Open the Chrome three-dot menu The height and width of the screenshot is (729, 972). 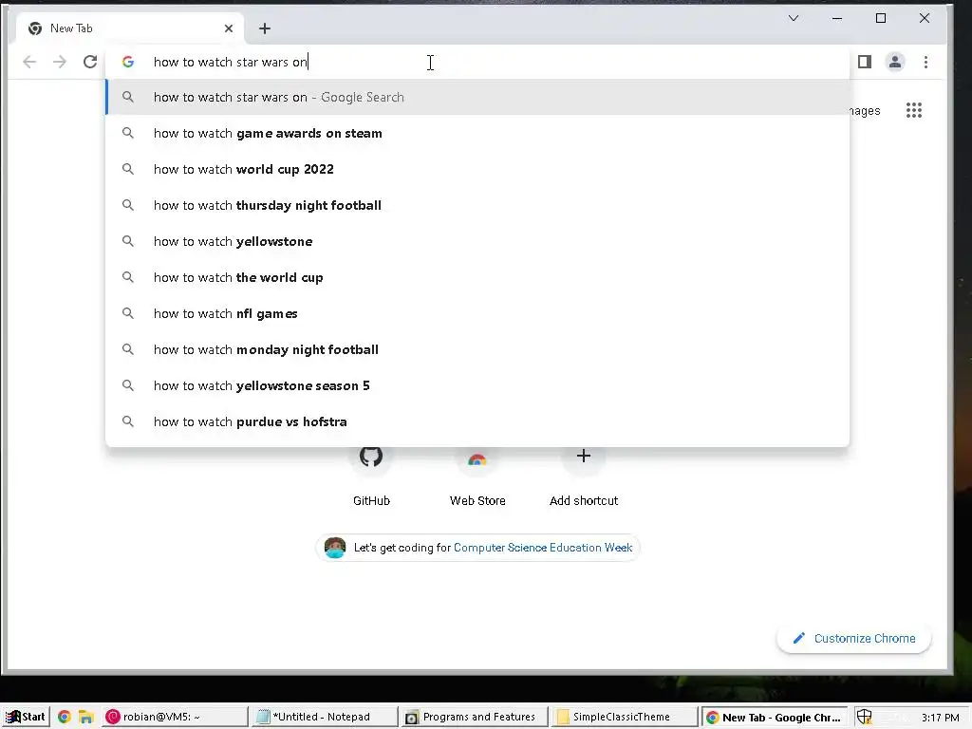[x=925, y=62]
